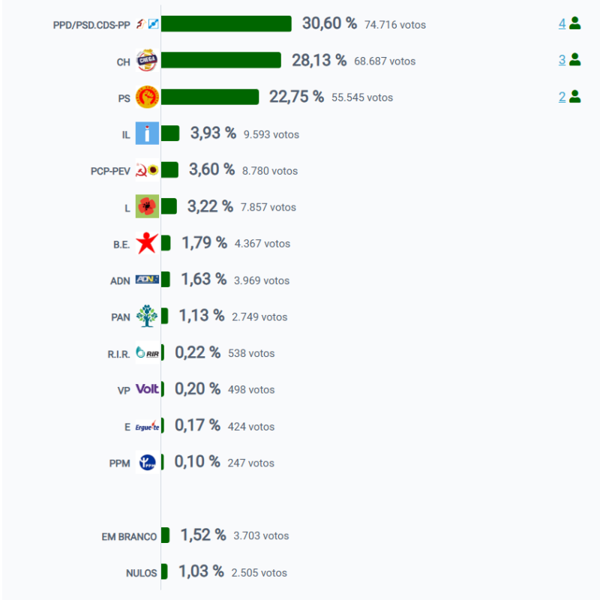Open the 4 elected seats link for PPD/PSD.CDS-PP
600x600 pixels.
pyautogui.click(x=562, y=23)
